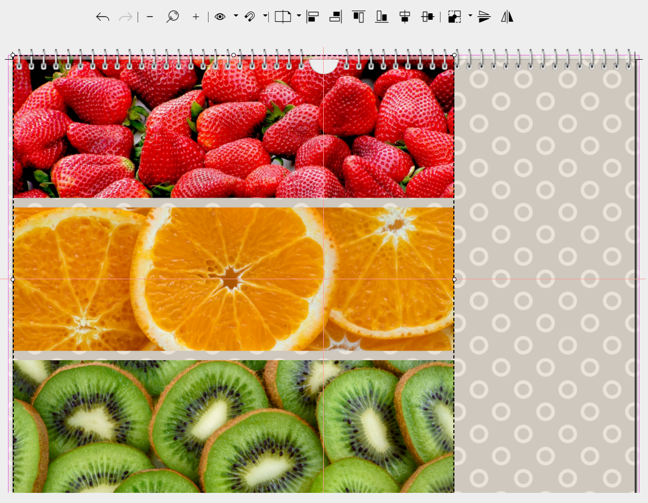
Task: Align selected objects to the right
Action: (x=335, y=17)
